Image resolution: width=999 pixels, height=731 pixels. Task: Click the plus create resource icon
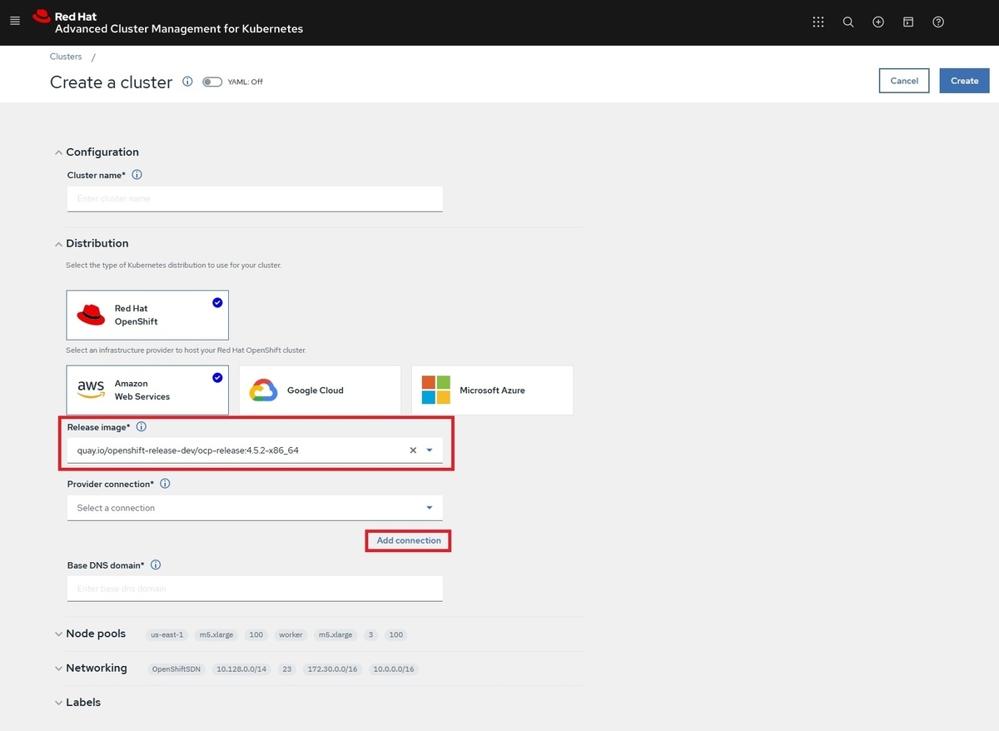[878, 22]
